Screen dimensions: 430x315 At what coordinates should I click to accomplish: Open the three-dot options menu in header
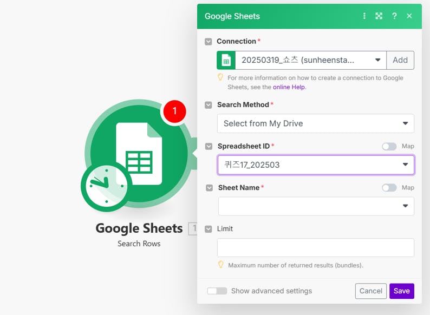(364, 16)
